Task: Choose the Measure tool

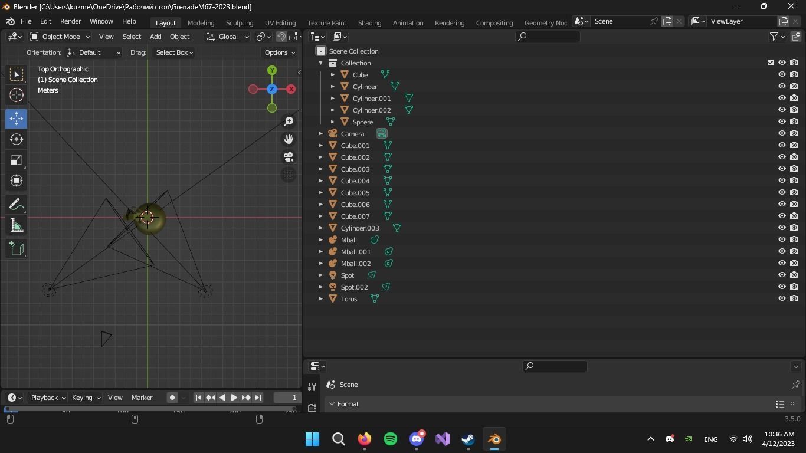Action: (17, 225)
